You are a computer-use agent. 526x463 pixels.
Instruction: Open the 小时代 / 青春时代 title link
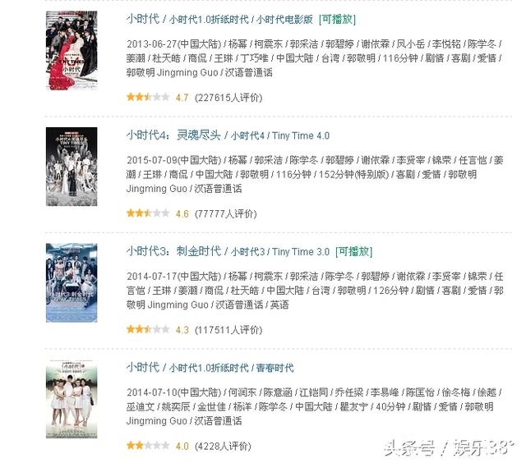pos(210,368)
